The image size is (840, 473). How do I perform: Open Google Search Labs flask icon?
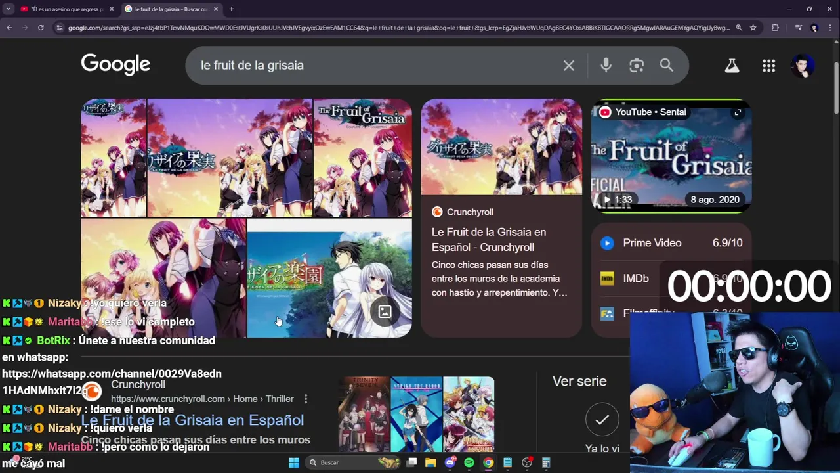pos(732,65)
